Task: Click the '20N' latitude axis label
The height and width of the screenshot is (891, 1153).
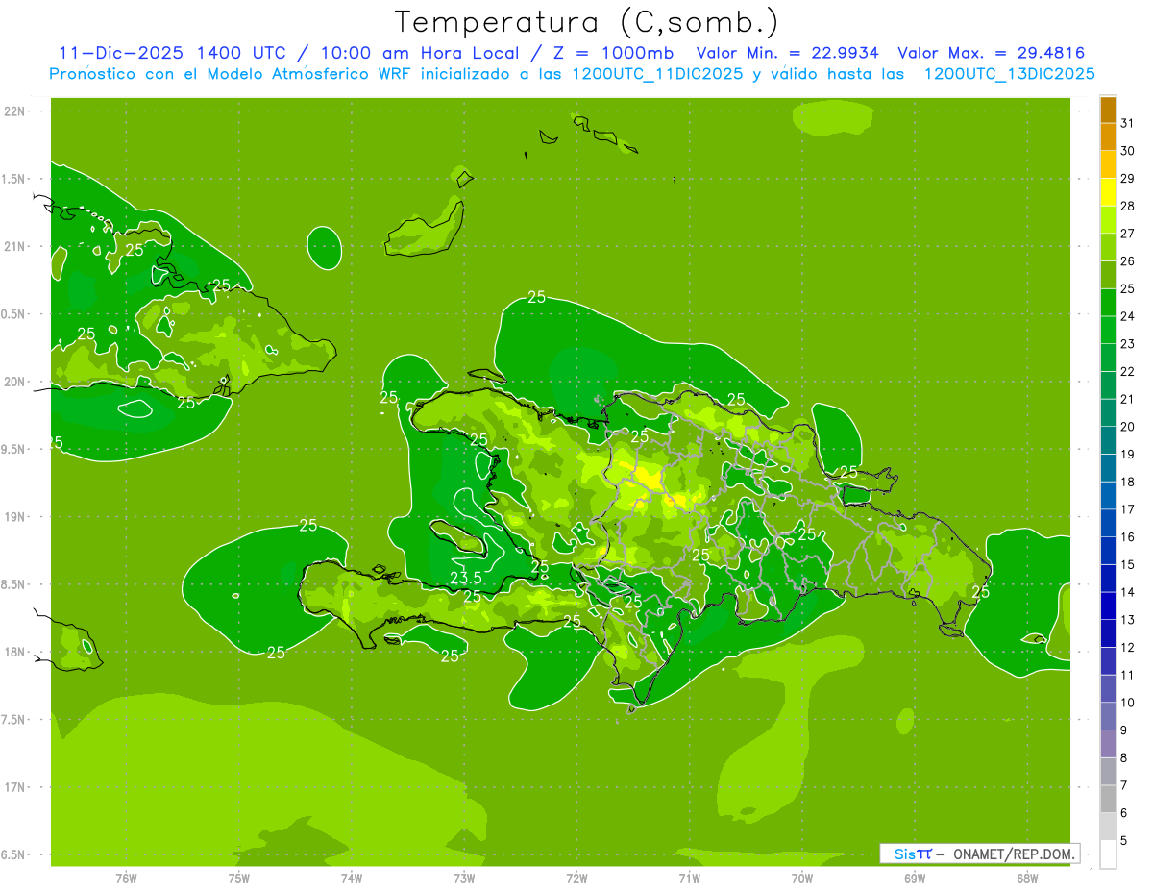Action: pyautogui.click(x=13, y=382)
